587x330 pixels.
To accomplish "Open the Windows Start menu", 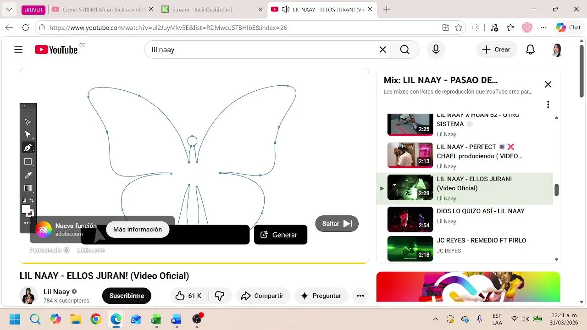I will point(15,319).
